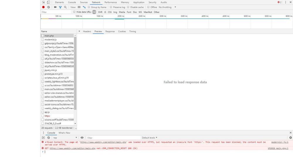This screenshot has width=293, height=157.
Task: Filter requests by XHR type
Action: tap(100, 12)
